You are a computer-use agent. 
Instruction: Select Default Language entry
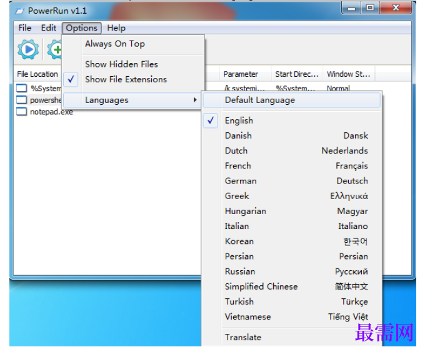292,100
